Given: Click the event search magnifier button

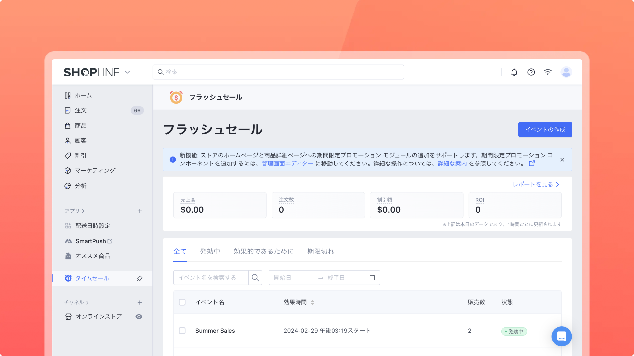Looking at the screenshot, I should [x=255, y=278].
